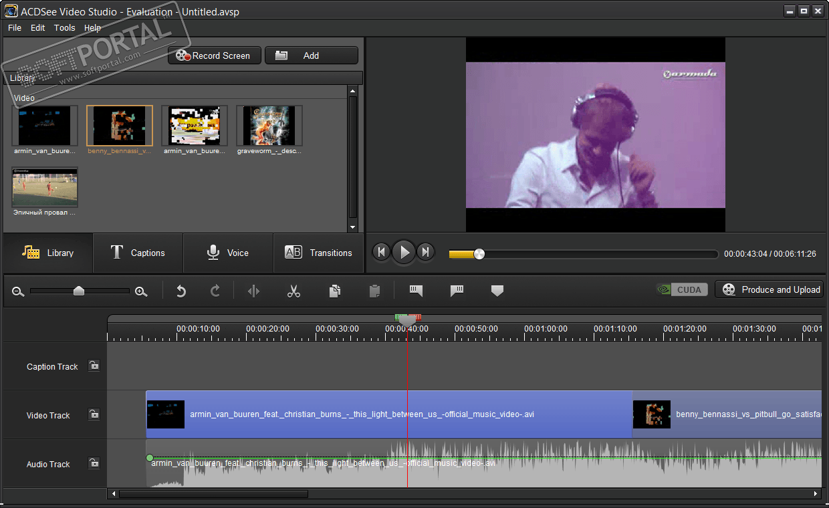Click the paste clipboard icon
829x508 pixels.
click(x=374, y=291)
